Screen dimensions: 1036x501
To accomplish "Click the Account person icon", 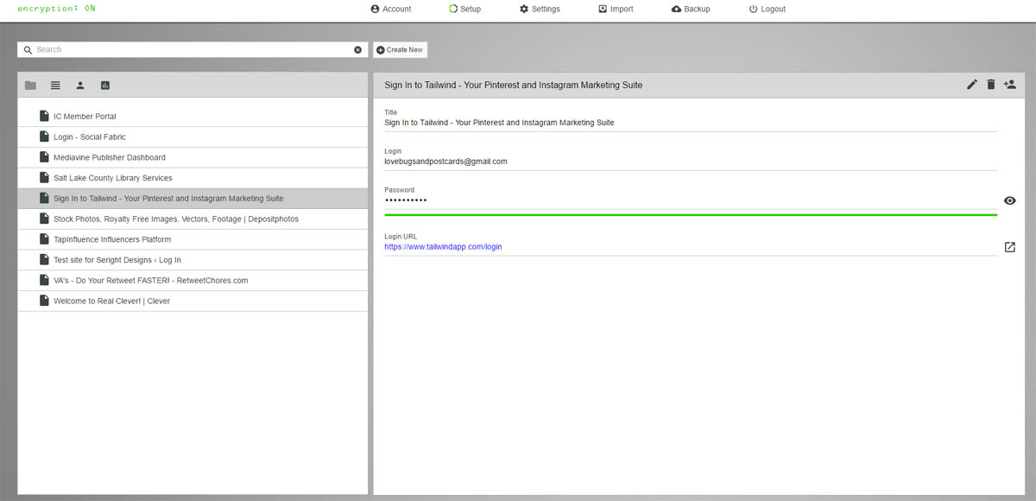I will click(375, 9).
